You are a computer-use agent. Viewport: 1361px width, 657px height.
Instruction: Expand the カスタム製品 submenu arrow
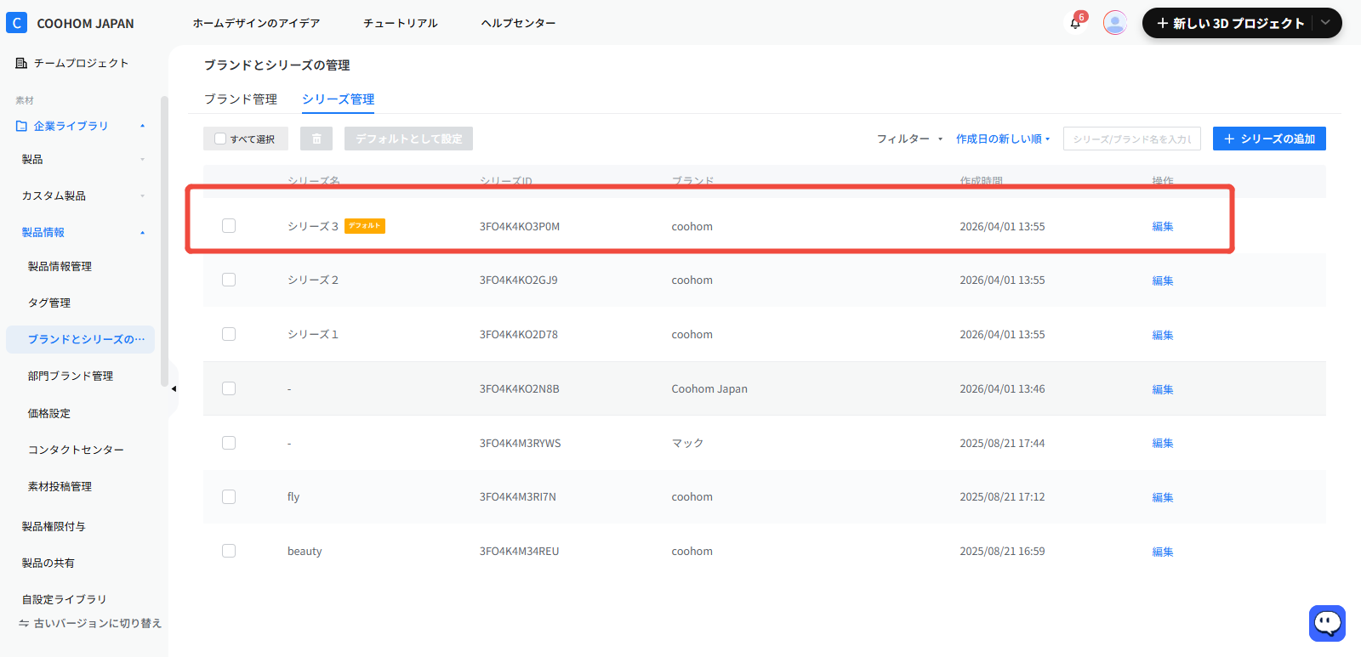(142, 195)
